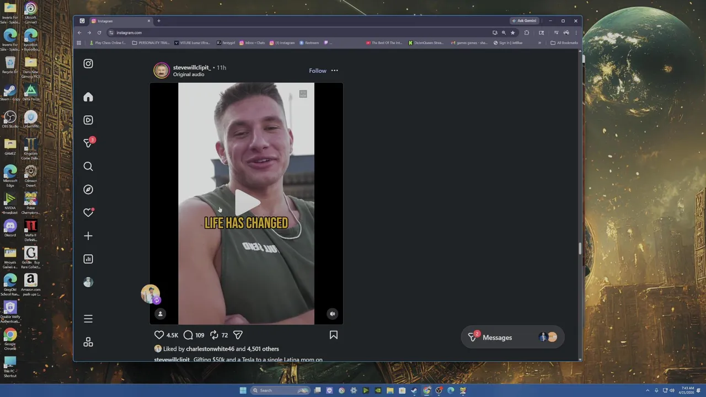Open the dashboard chart icon in sidebar

tap(88, 259)
